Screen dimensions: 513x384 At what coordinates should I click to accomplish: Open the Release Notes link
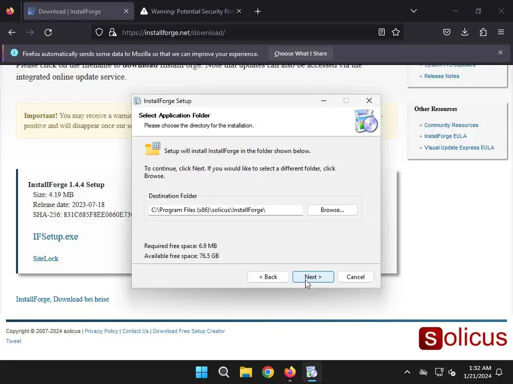pyautogui.click(x=442, y=76)
